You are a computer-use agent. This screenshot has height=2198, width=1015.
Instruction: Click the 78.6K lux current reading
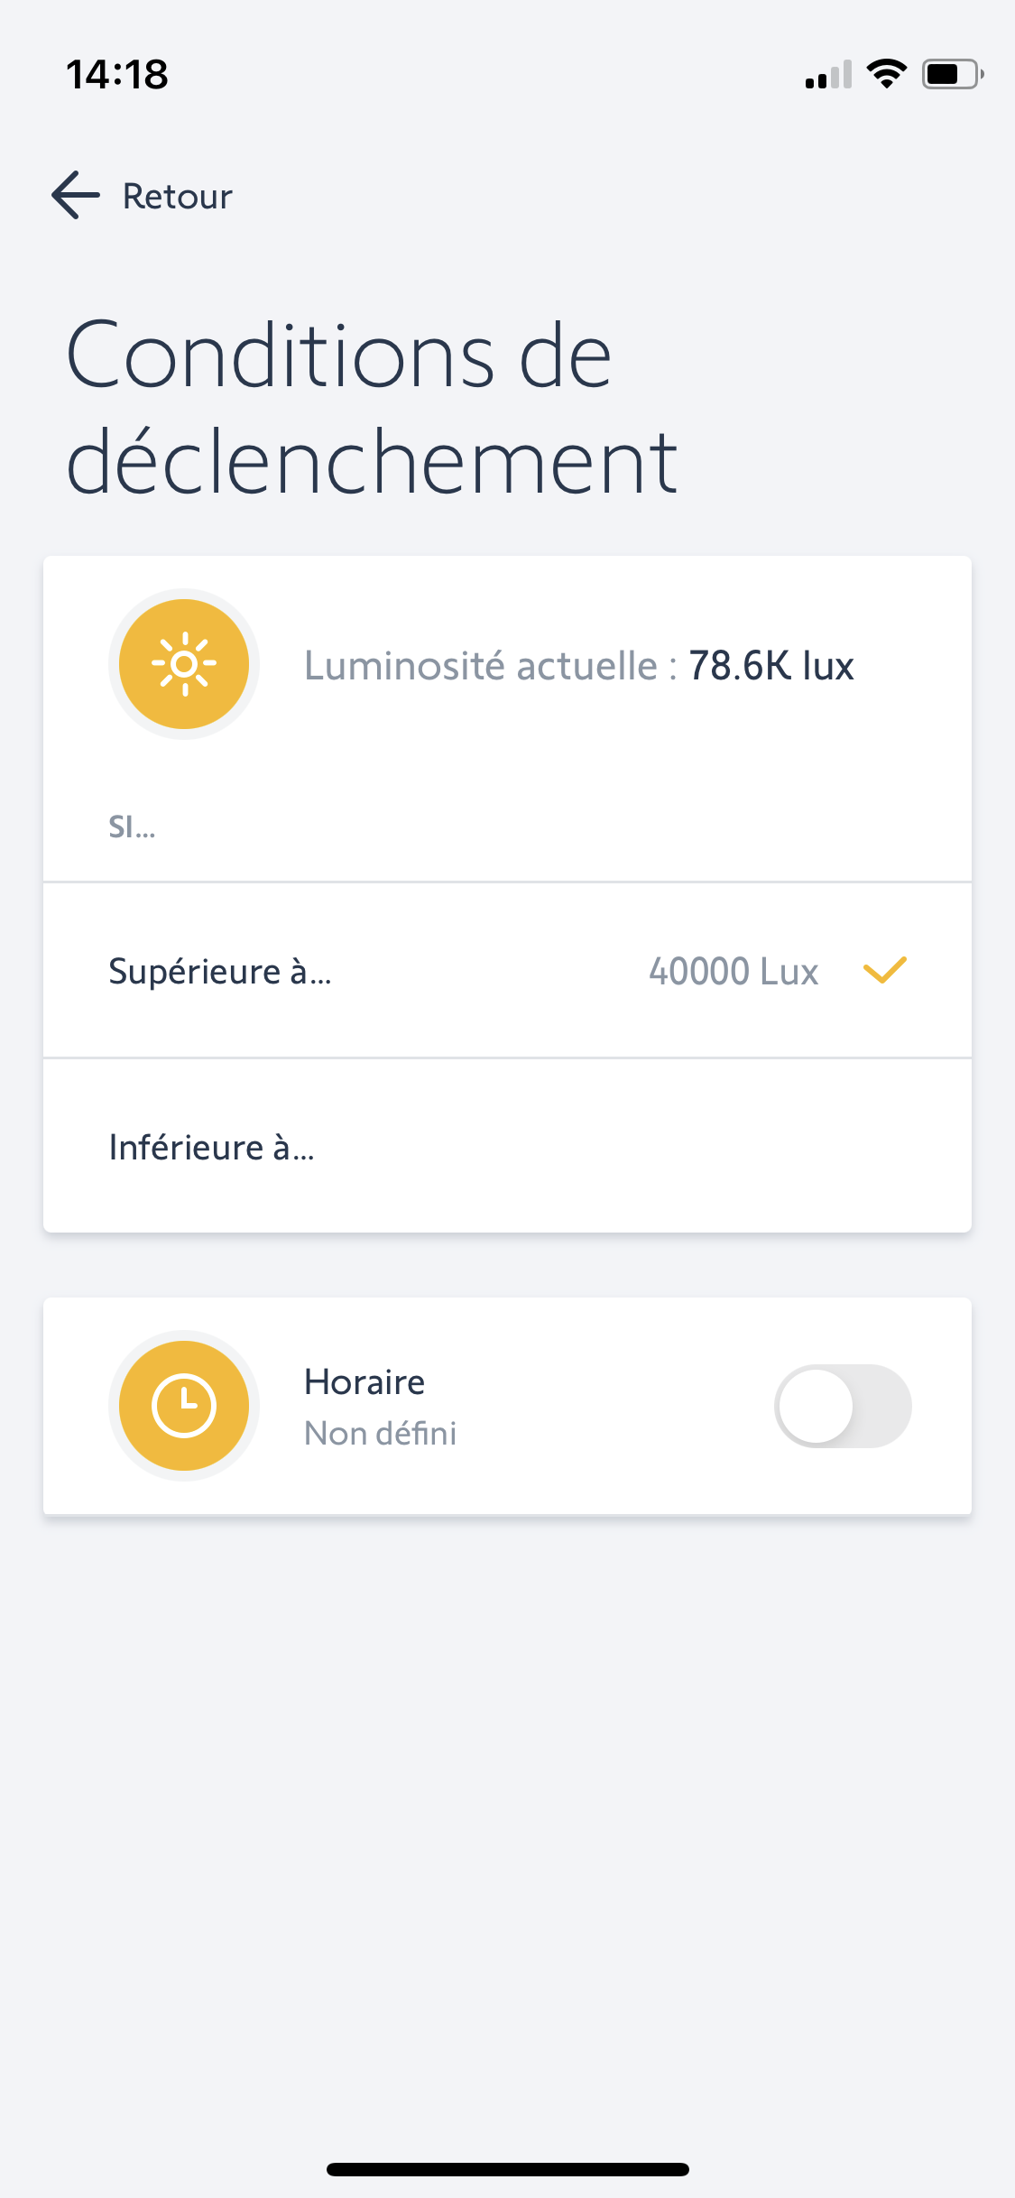pos(770,666)
